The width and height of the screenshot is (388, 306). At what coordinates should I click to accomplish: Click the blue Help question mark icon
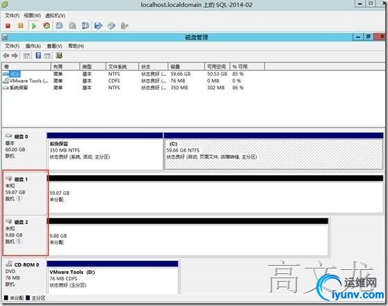click(38, 56)
